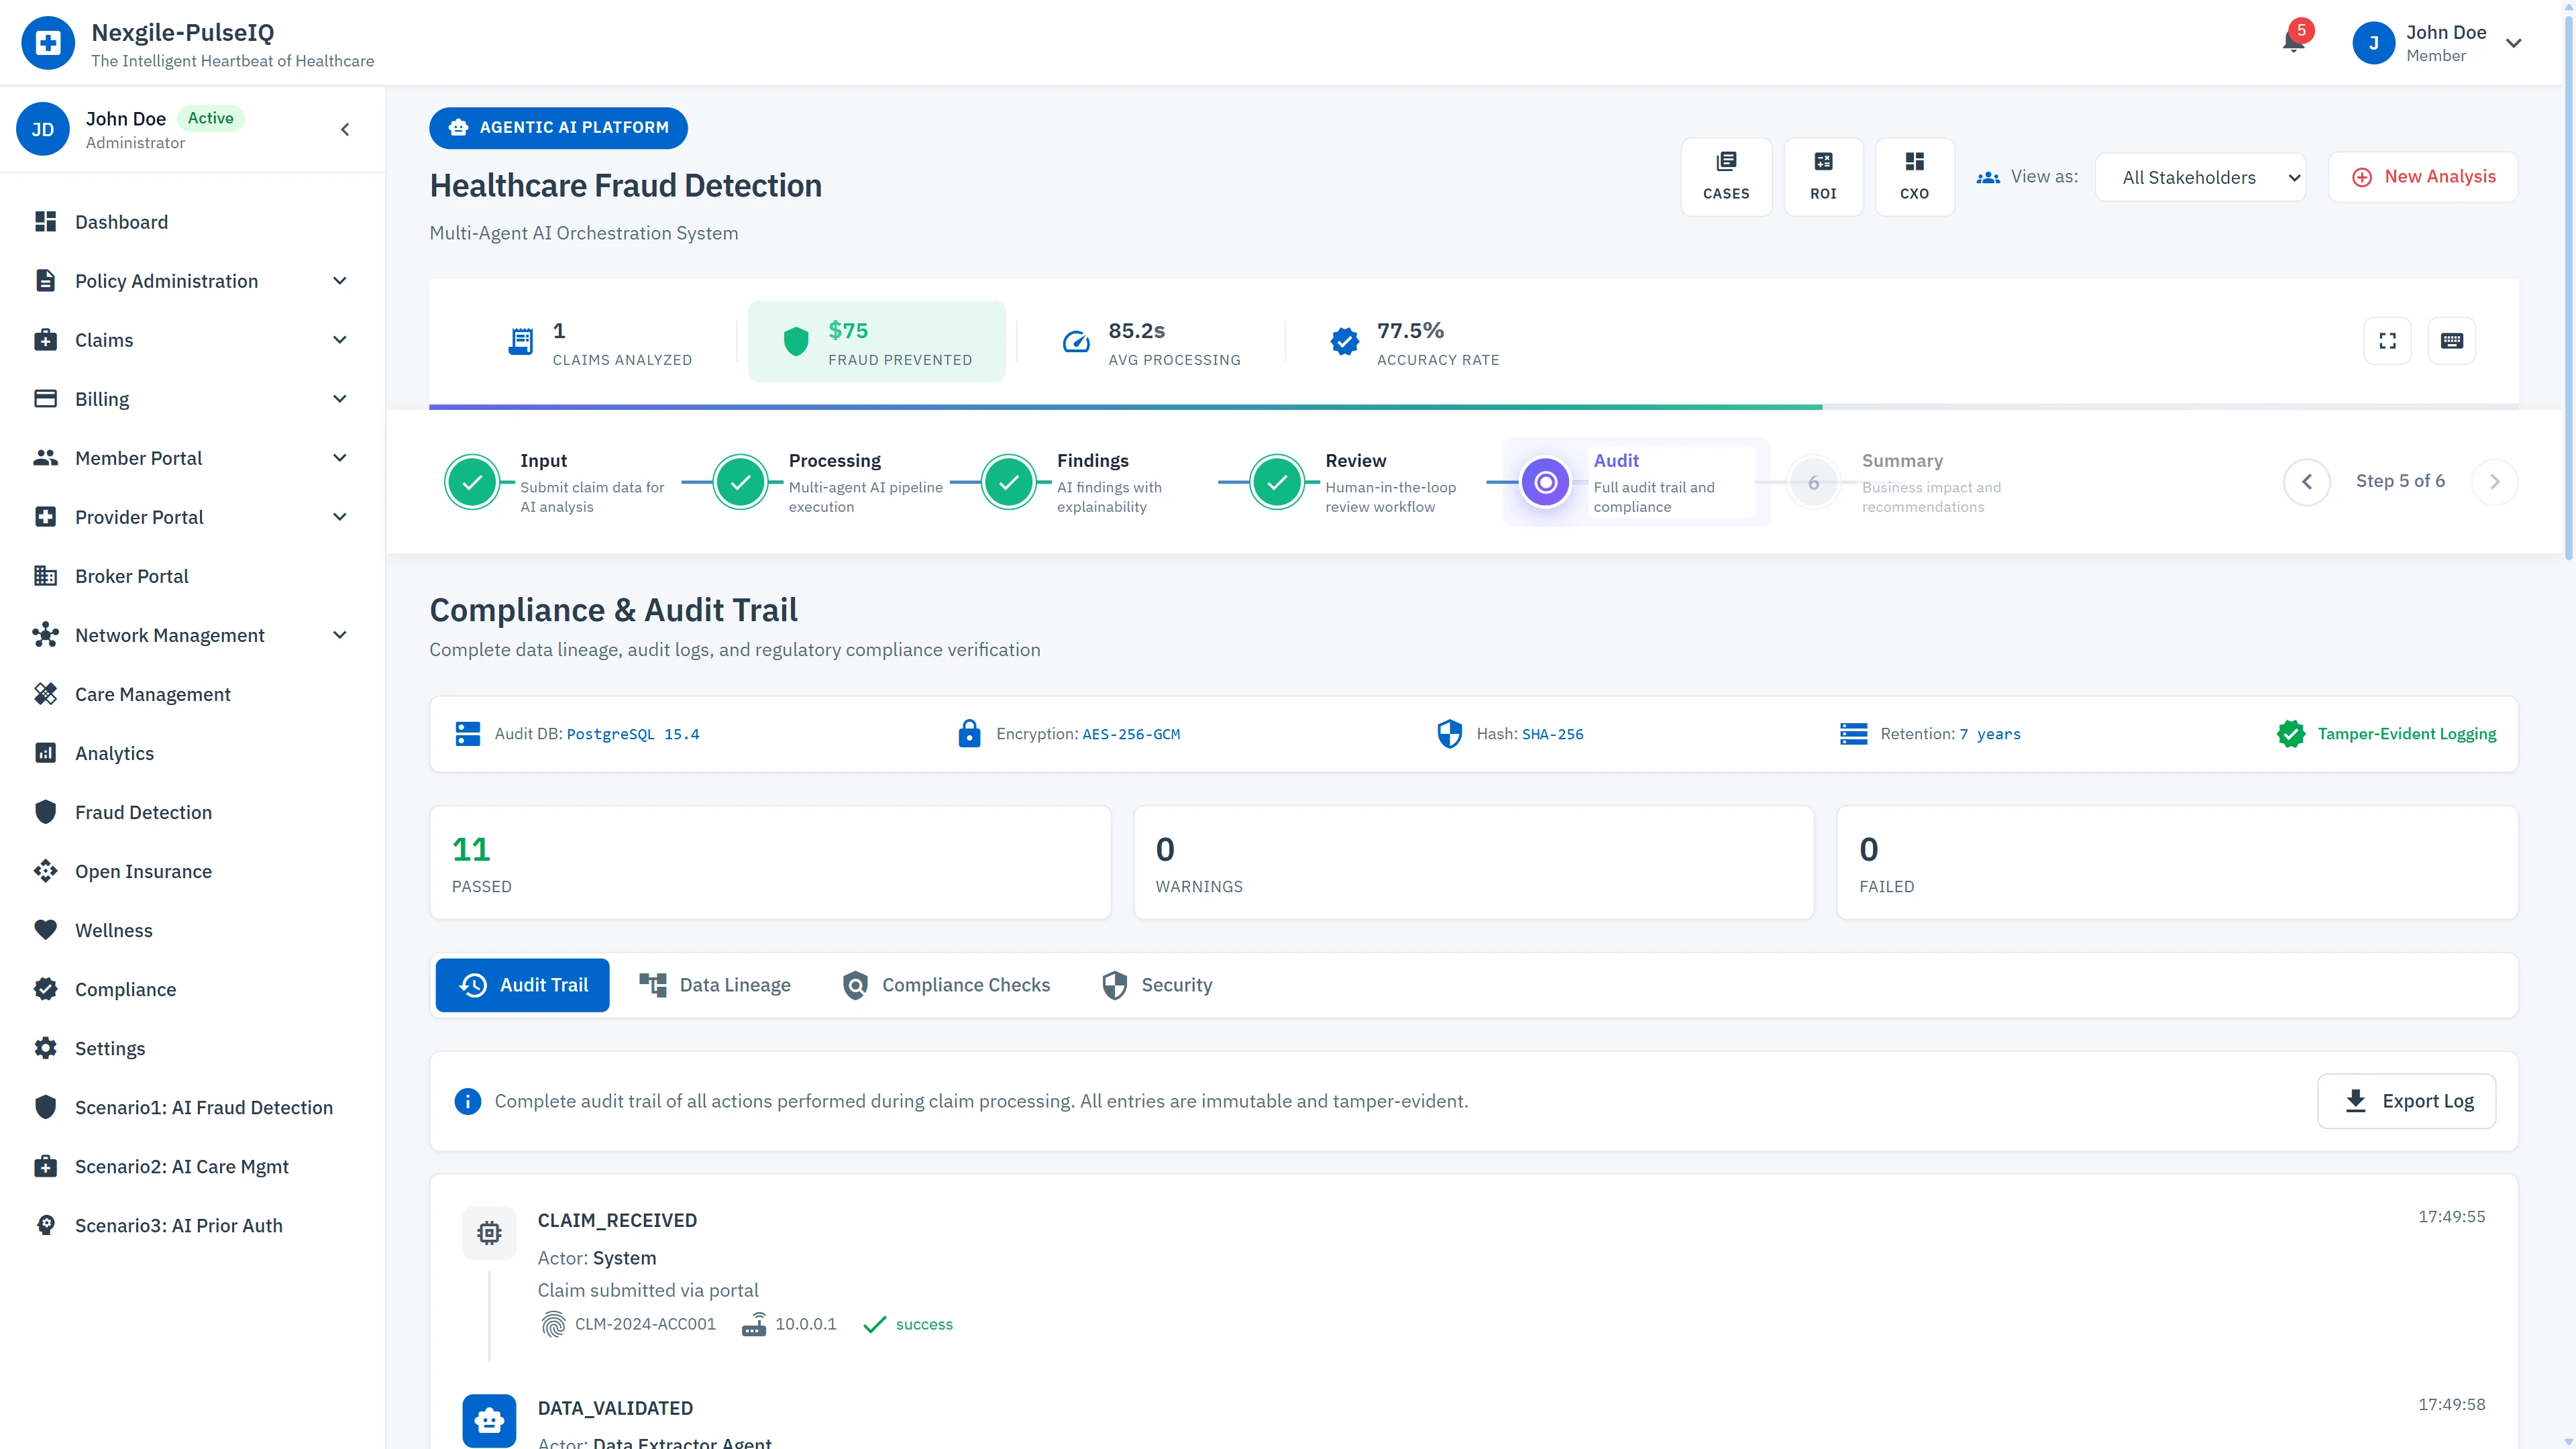Switch to the ROI view

pos(1823,176)
